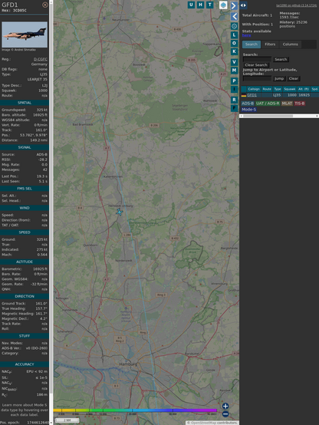
Task: Click the Search text input field
Action: (x=257, y=59)
